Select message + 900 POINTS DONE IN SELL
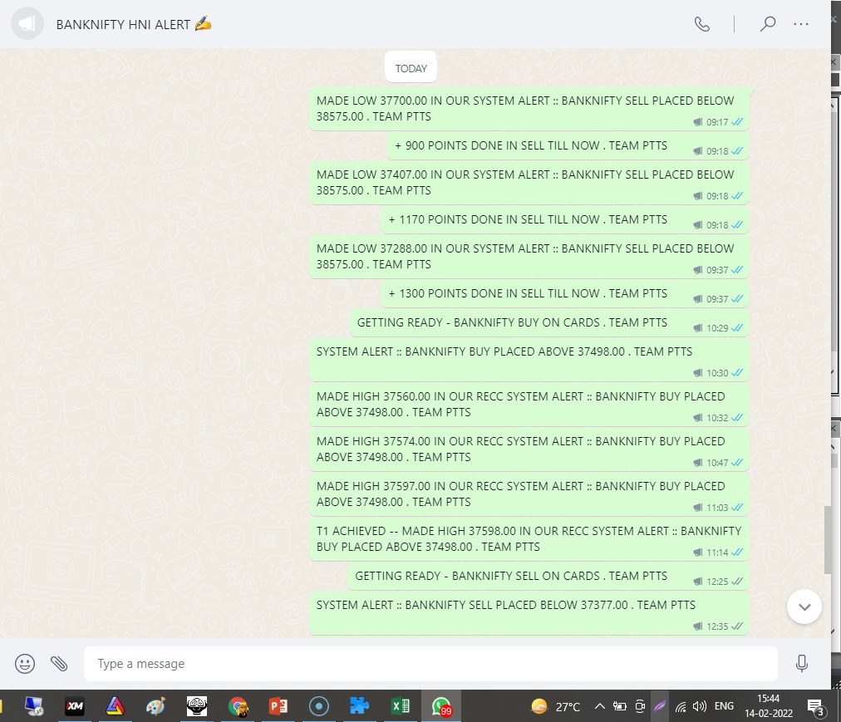The image size is (841, 722). [568, 146]
